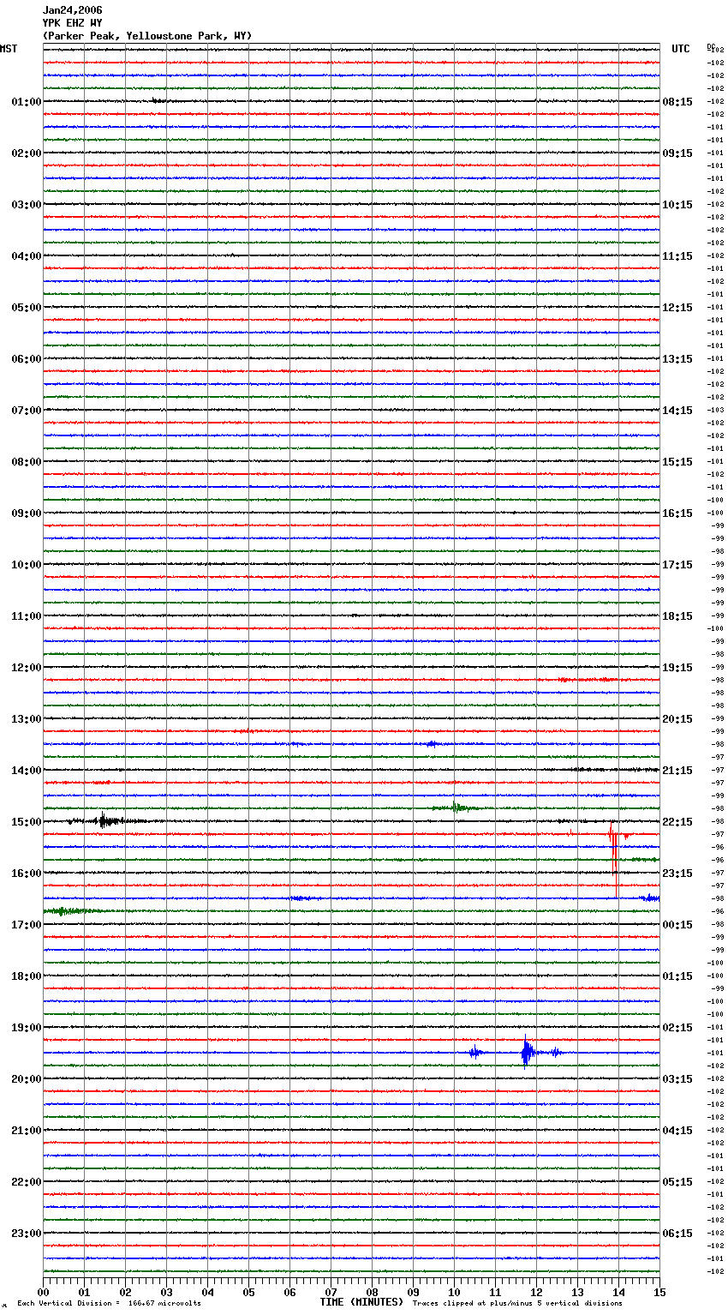The height and width of the screenshot is (1315, 728).
Task: Select the 11:00 MST row label
Action: click(x=26, y=616)
